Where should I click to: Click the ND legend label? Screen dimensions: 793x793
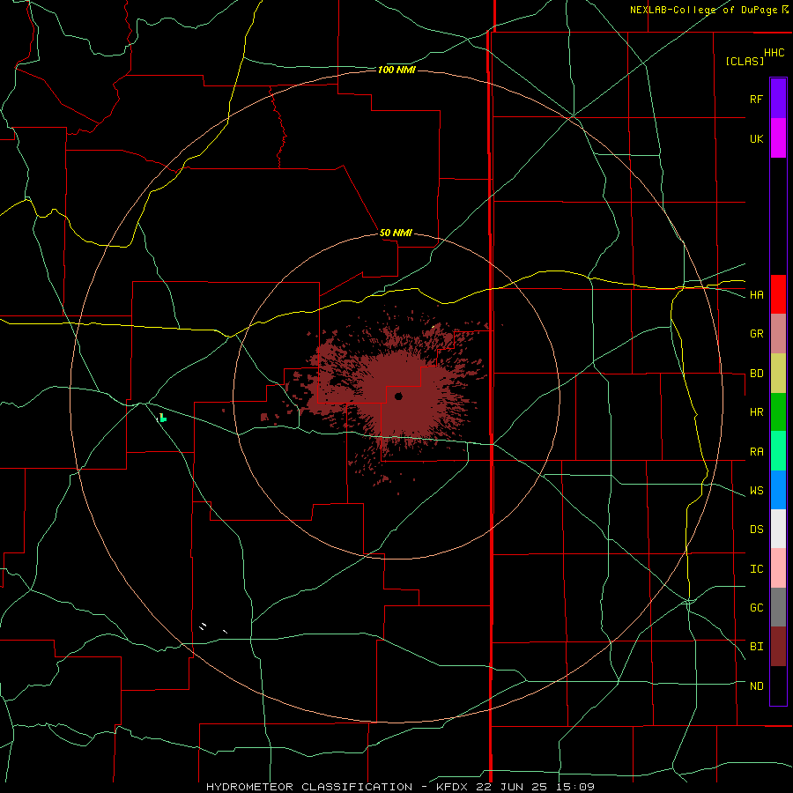click(756, 686)
